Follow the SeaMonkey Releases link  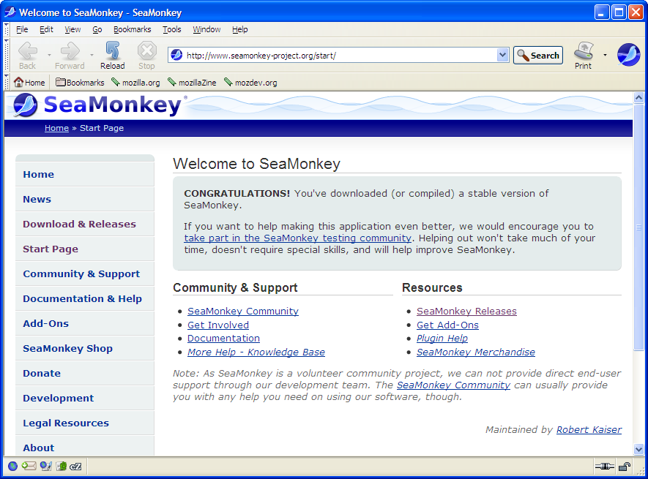click(466, 311)
